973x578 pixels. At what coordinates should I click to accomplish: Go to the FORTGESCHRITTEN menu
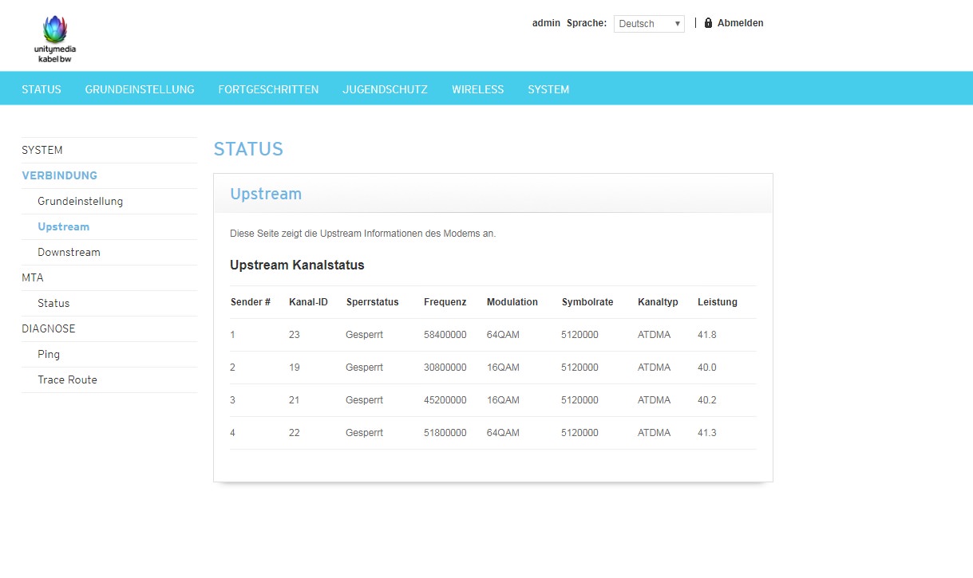pyautogui.click(x=268, y=89)
